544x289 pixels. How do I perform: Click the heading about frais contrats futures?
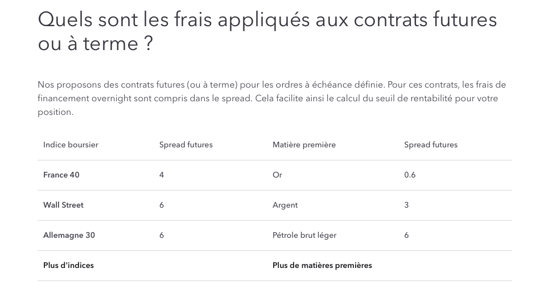(267, 31)
